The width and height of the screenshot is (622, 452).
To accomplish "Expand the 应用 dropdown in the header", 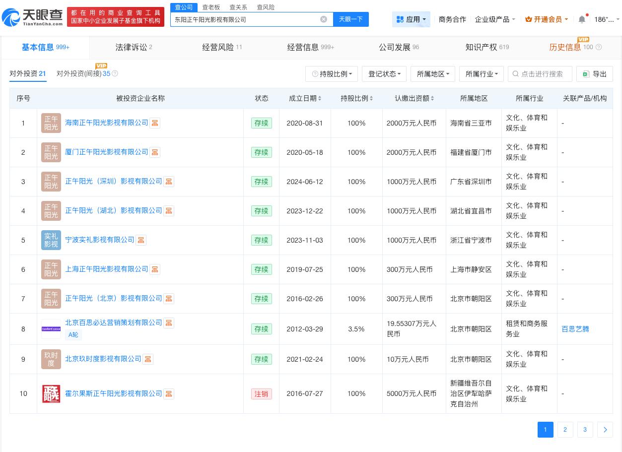I will tap(411, 19).
